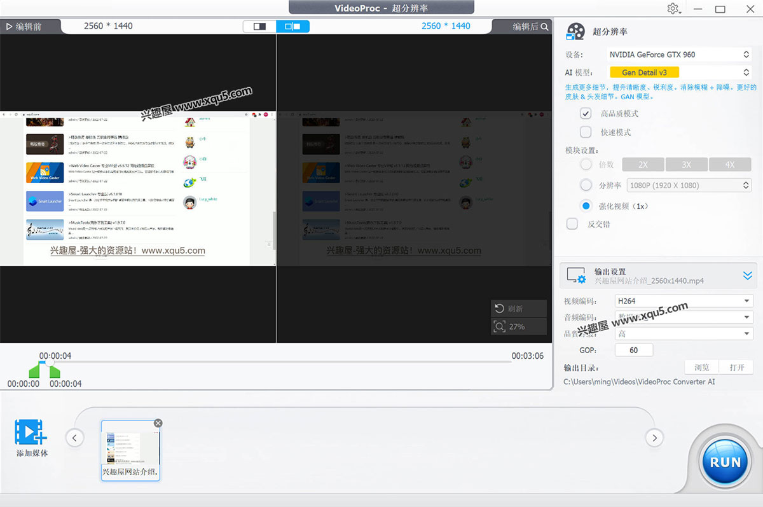The width and height of the screenshot is (763, 507).
Task: Click the dark 2560 * 1440 source resolution text
Action: coord(108,26)
